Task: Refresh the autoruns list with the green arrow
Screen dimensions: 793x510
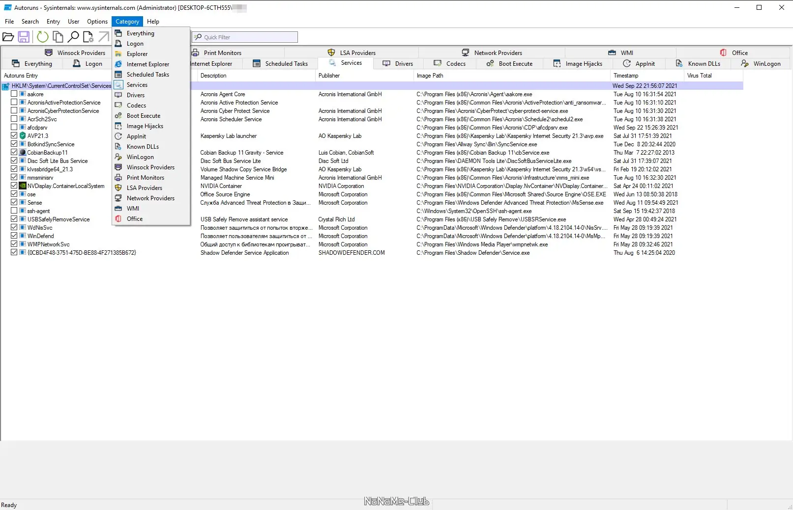Action: [43, 37]
